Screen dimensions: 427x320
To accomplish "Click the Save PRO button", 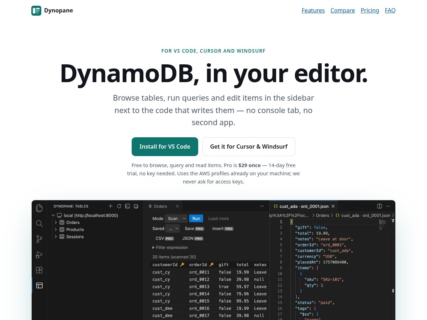I will 194,229.
